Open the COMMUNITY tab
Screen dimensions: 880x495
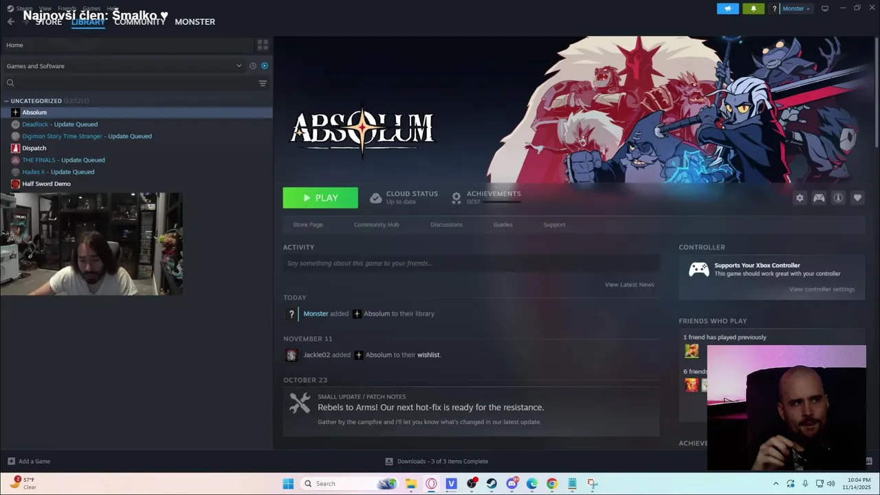pyautogui.click(x=140, y=22)
